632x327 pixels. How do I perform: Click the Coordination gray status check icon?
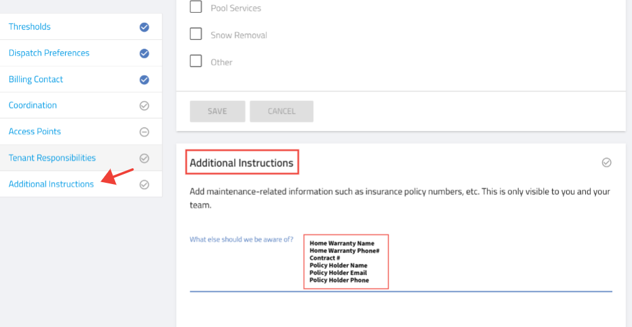tap(144, 106)
